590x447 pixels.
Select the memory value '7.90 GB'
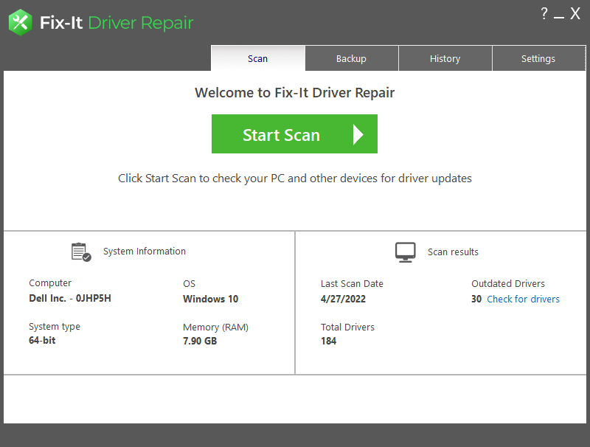[200, 342]
